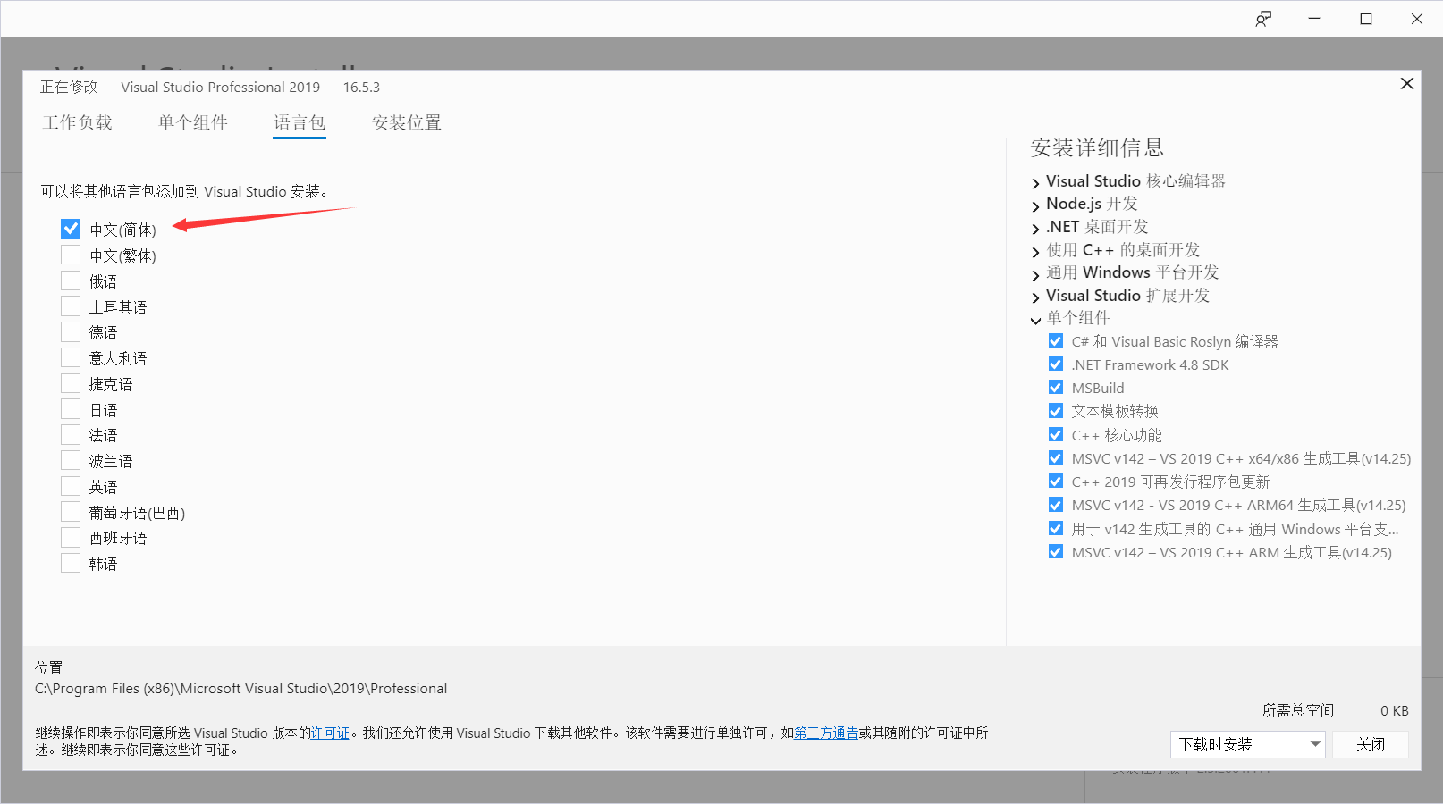Viewport: 1443px width, 804px height.
Task: Open the 许可证 link
Action: (x=330, y=733)
